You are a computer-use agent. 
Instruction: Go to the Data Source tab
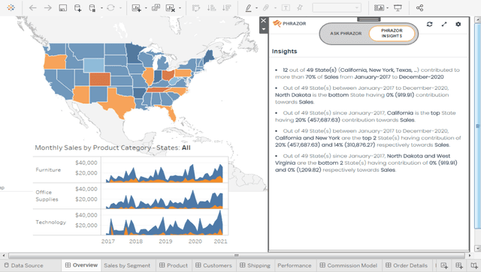(24, 265)
